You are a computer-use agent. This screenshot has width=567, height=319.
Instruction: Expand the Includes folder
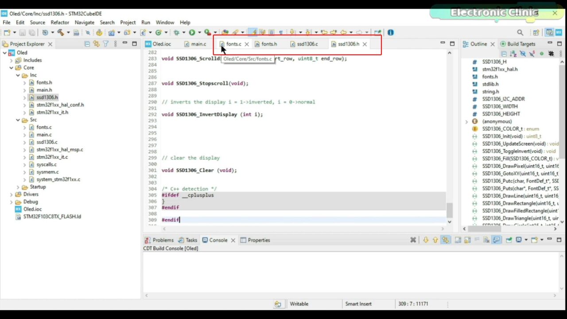pos(12,60)
